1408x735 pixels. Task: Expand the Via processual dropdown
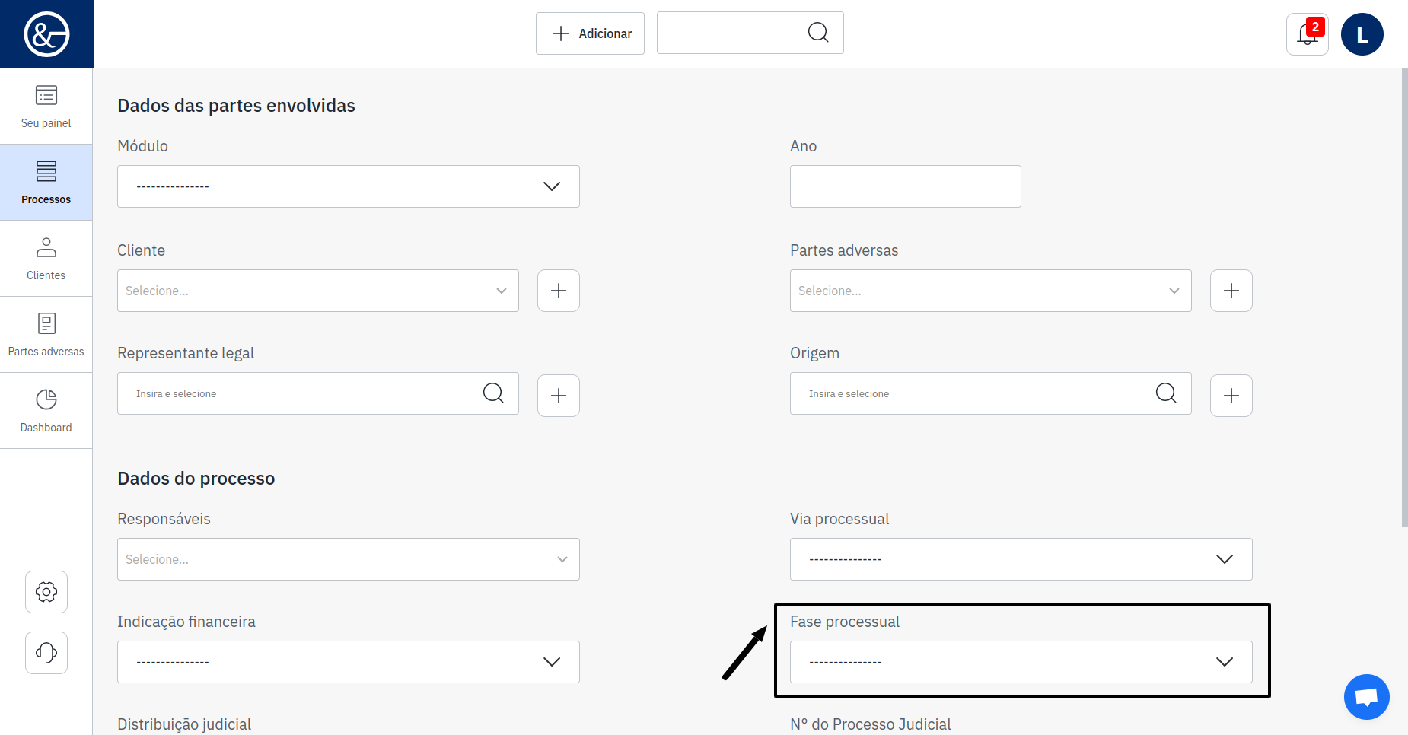(1021, 559)
